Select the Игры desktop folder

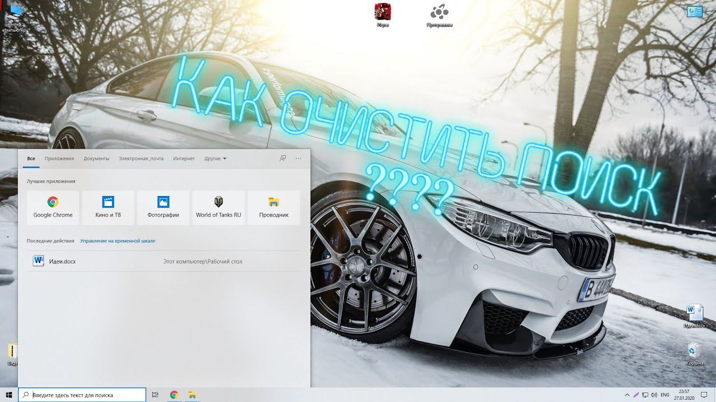383,15
